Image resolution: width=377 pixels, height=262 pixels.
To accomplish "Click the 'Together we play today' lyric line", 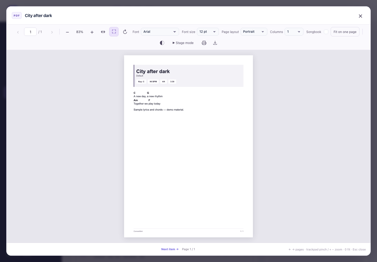I will pos(147,104).
